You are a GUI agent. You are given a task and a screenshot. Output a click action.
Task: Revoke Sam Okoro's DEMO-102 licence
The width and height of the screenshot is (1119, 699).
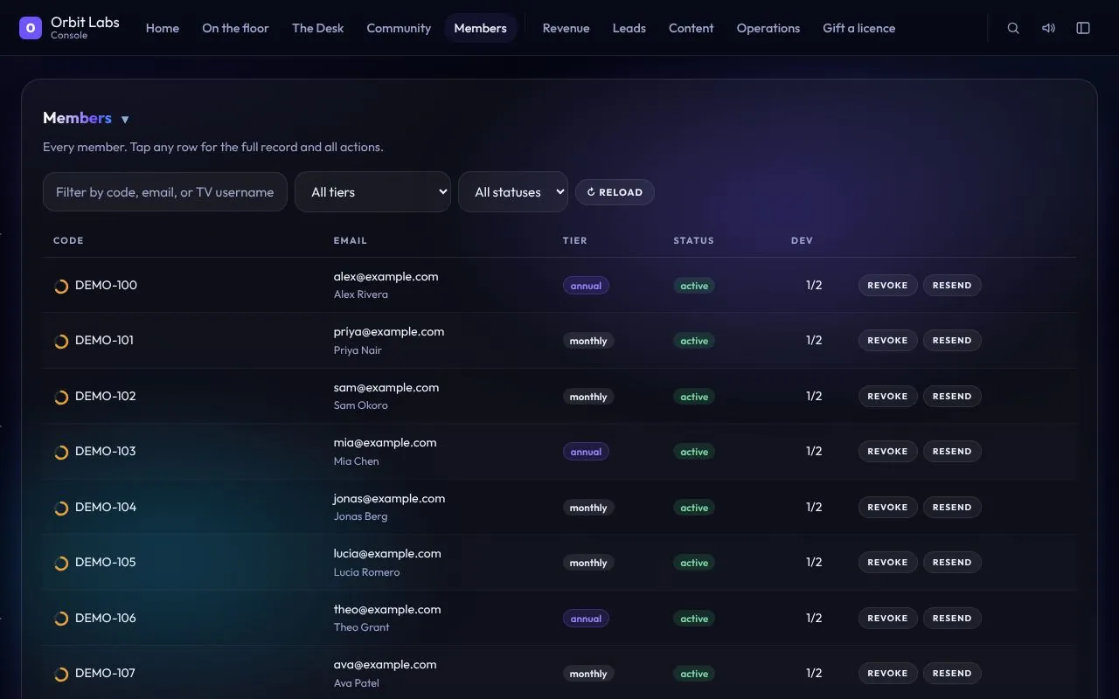coord(887,396)
